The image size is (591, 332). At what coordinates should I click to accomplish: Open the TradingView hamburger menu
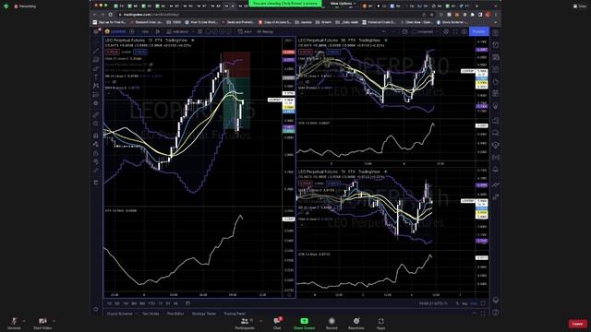pyautogui.click(x=96, y=31)
